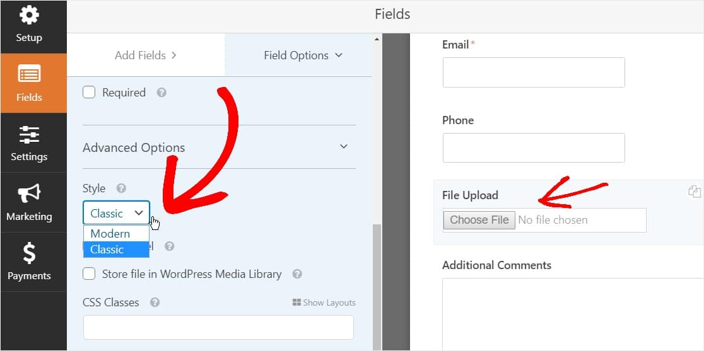Screen dimensions: 704x351
Task: Check Store file in WordPress Media Library
Action: point(90,274)
